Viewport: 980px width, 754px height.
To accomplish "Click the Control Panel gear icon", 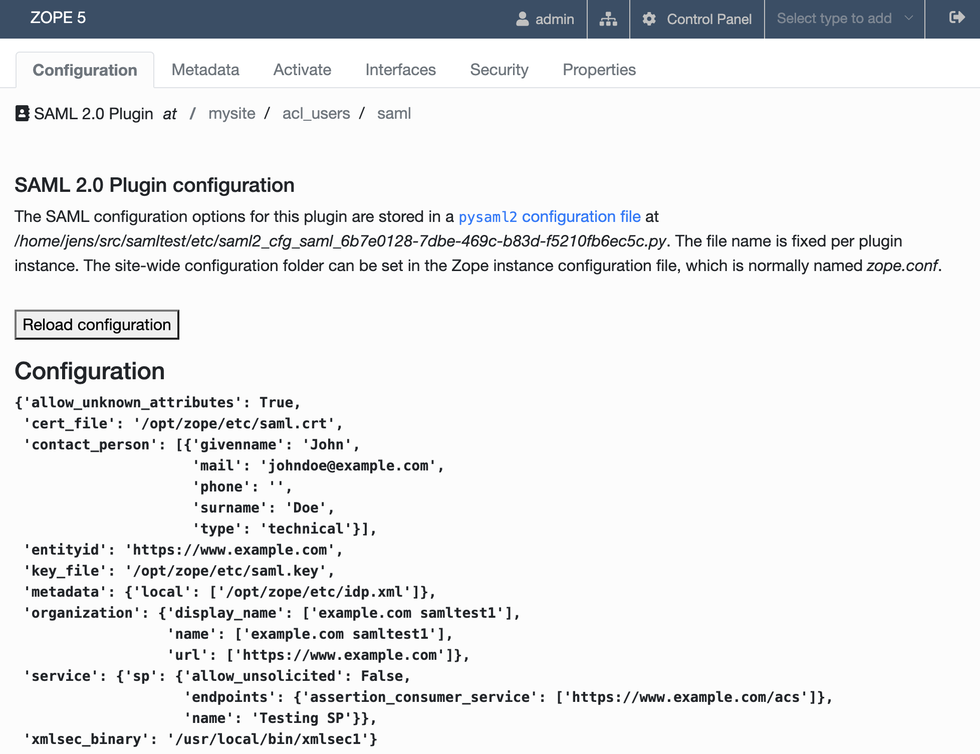I will pyautogui.click(x=649, y=19).
